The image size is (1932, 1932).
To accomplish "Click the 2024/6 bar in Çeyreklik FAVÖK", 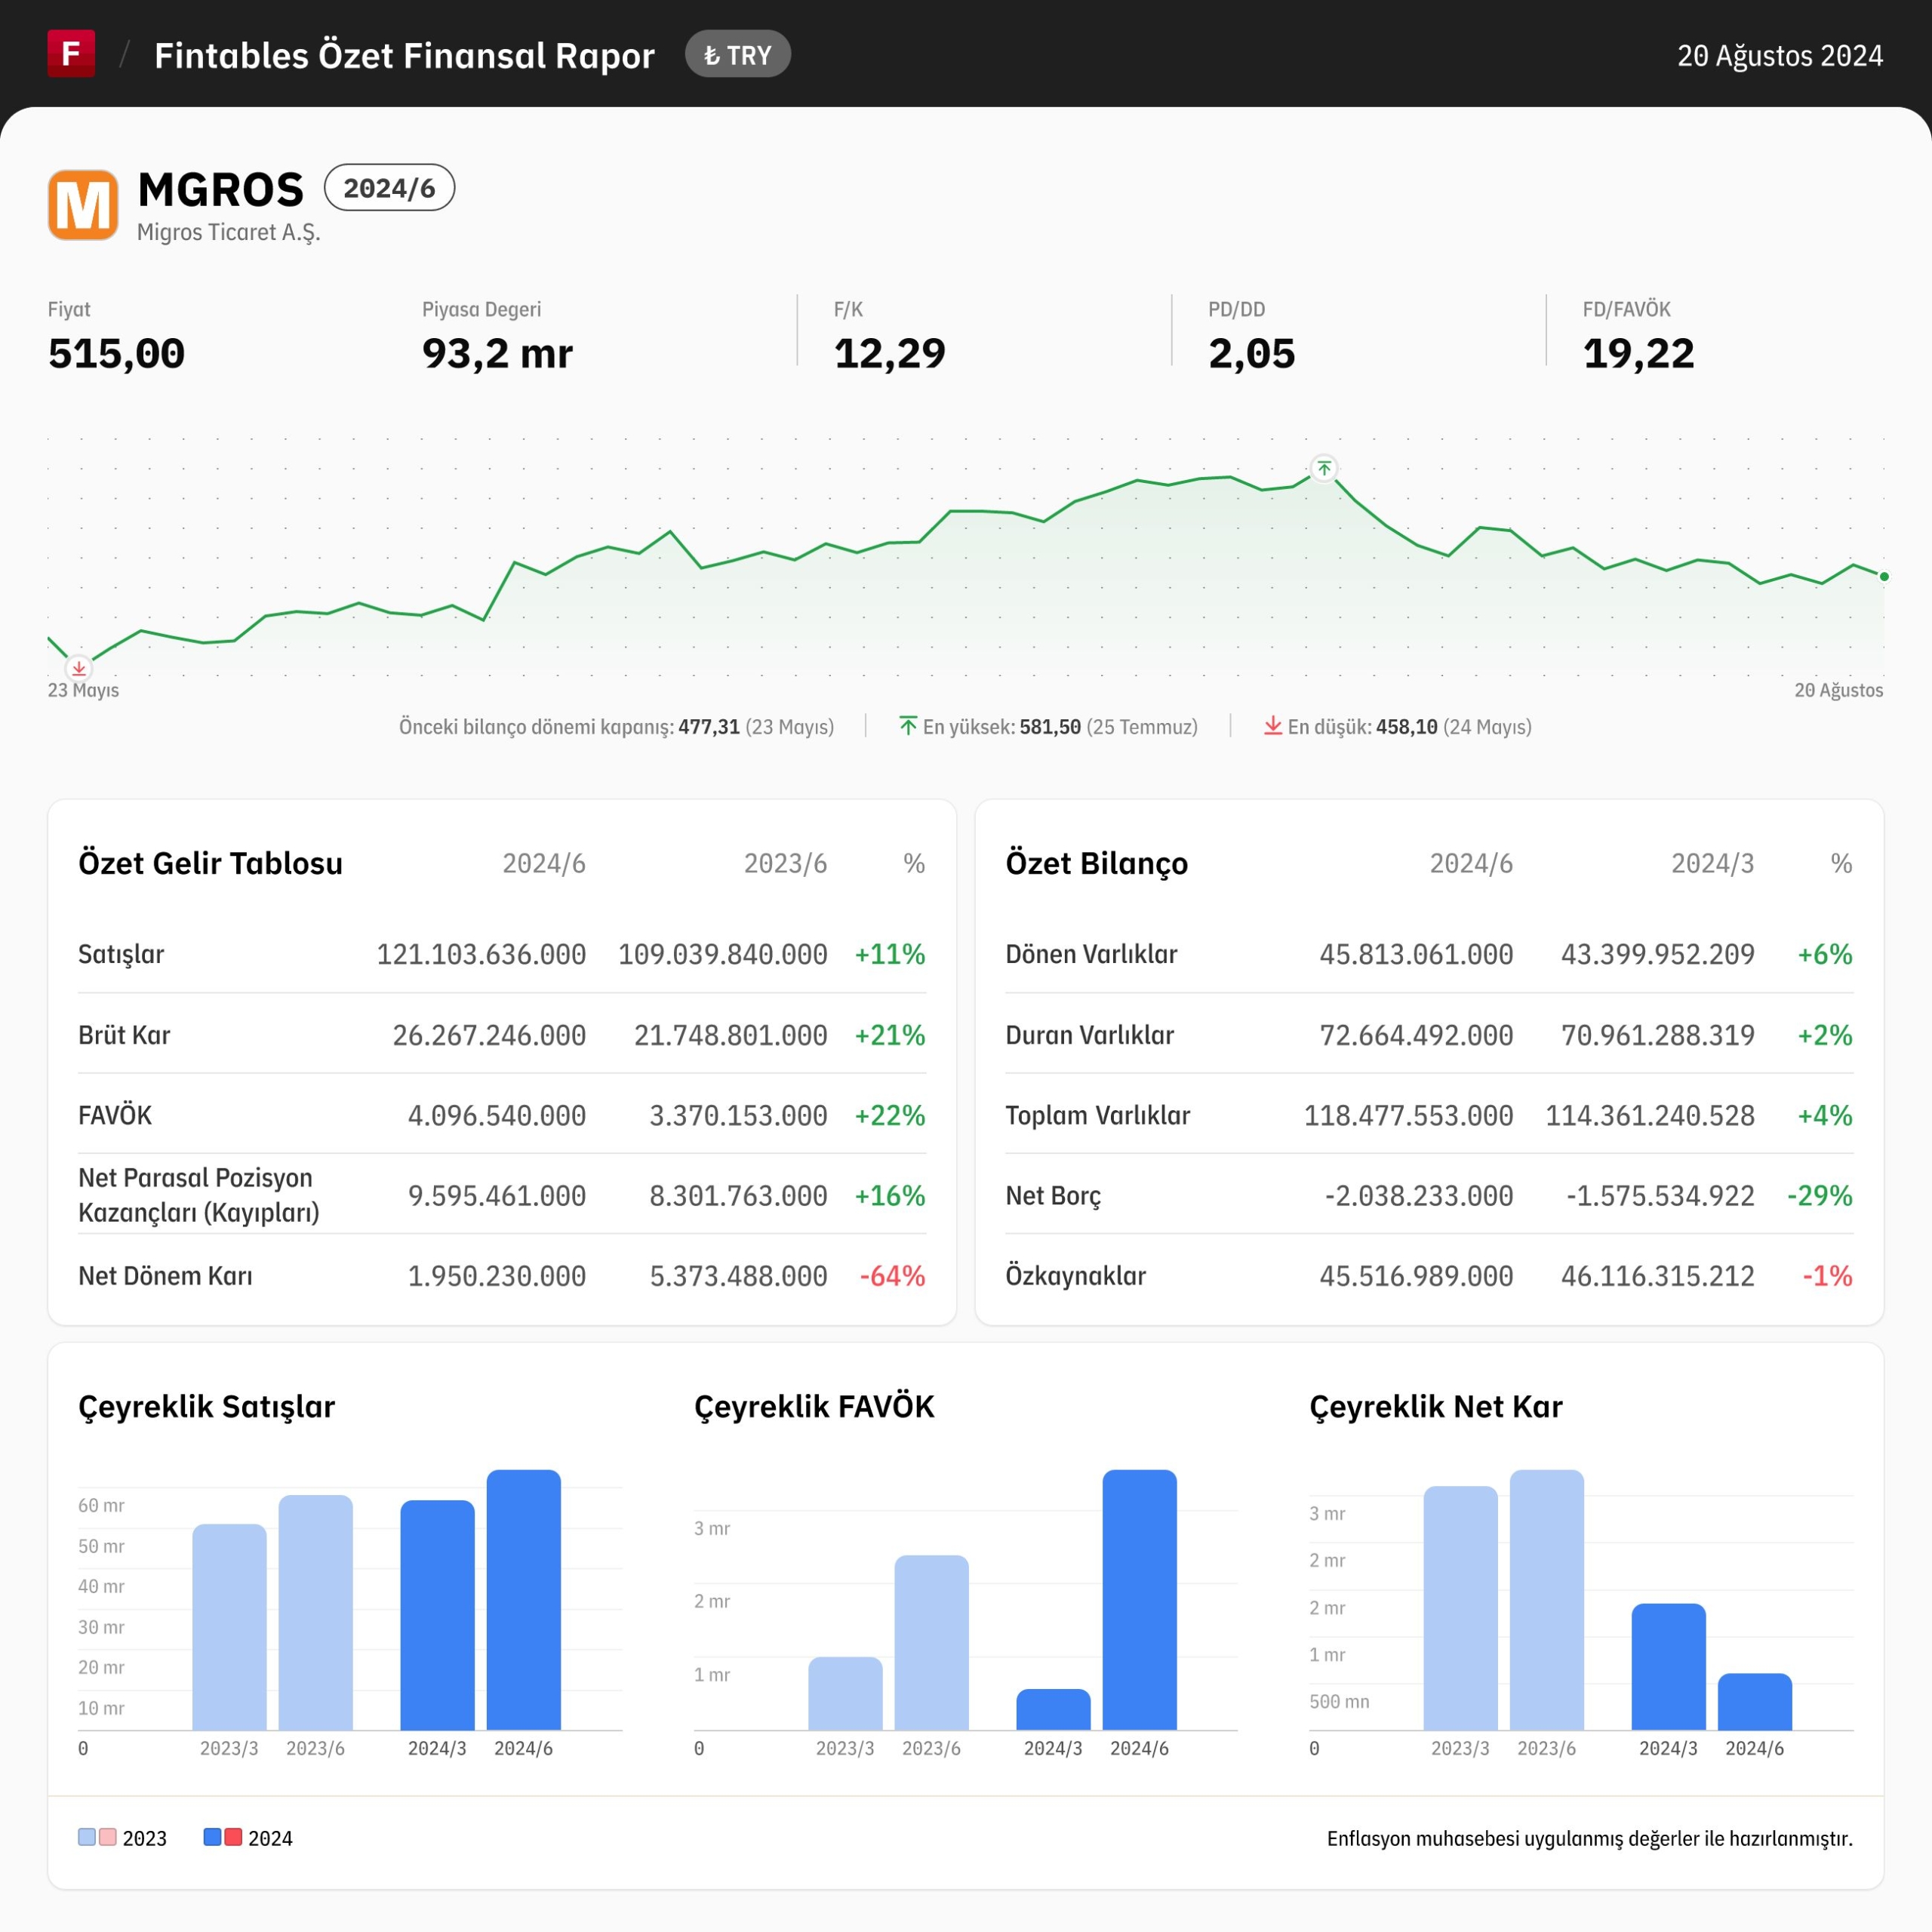I will point(1140,1600).
